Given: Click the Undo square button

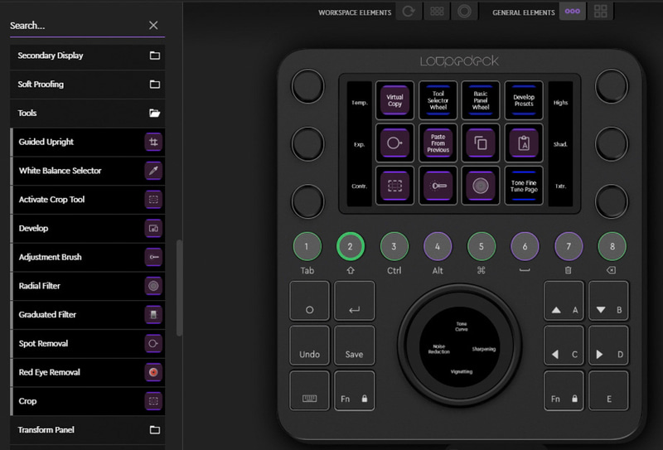Looking at the screenshot, I should pyautogui.click(x=309, y=346).
